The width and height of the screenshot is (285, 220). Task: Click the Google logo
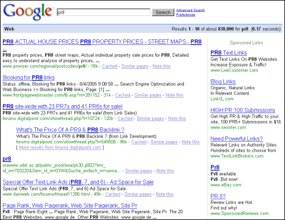click(x=28, y=11)
